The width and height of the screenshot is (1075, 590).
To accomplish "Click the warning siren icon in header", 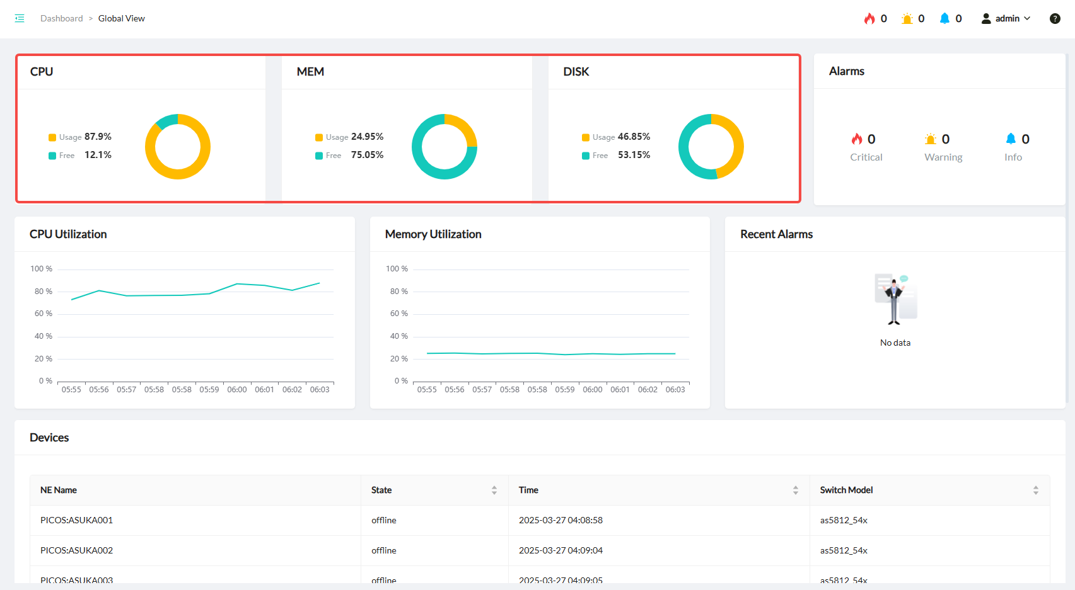I will [x=907, y=18].
